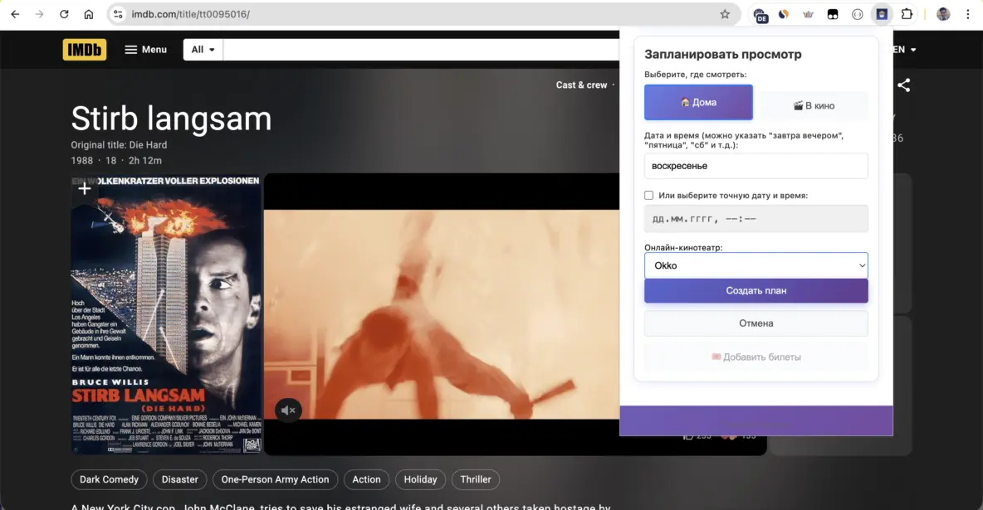
Task: Open the online cinema dropdown showing Okko
Action: pyautogui.click(x=756, y=265)
